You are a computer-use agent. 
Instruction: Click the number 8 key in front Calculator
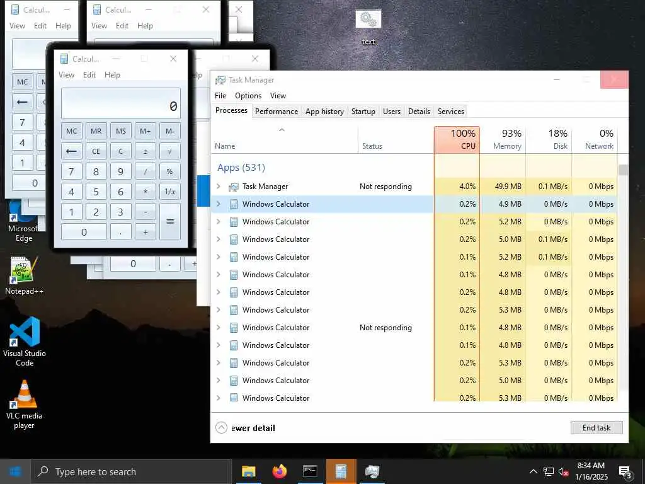tap(96, 171)
